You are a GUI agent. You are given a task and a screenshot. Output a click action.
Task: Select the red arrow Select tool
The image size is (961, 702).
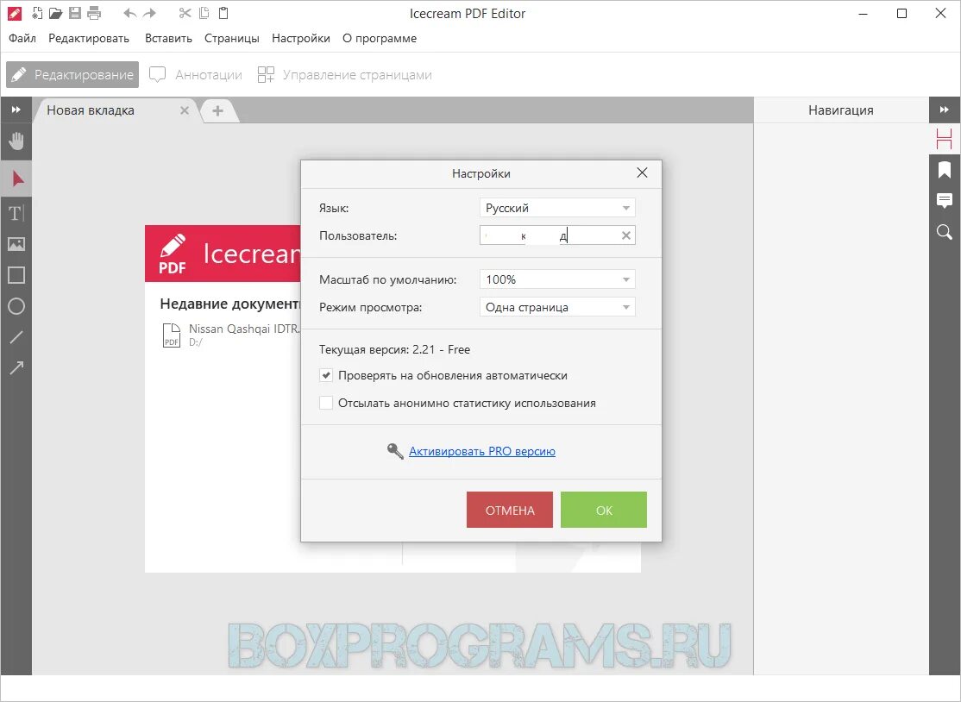point(16,179)
